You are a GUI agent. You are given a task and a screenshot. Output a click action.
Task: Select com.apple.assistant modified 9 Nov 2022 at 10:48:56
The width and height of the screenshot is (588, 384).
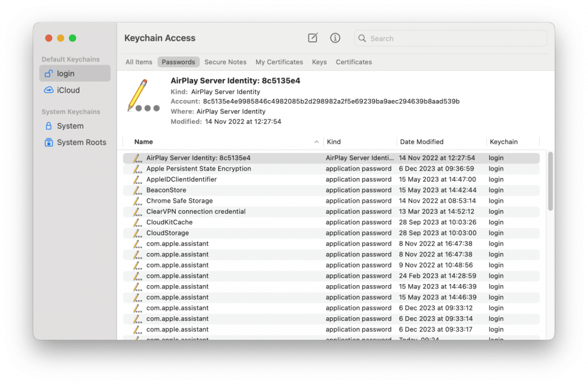click(x=331, y=265)
